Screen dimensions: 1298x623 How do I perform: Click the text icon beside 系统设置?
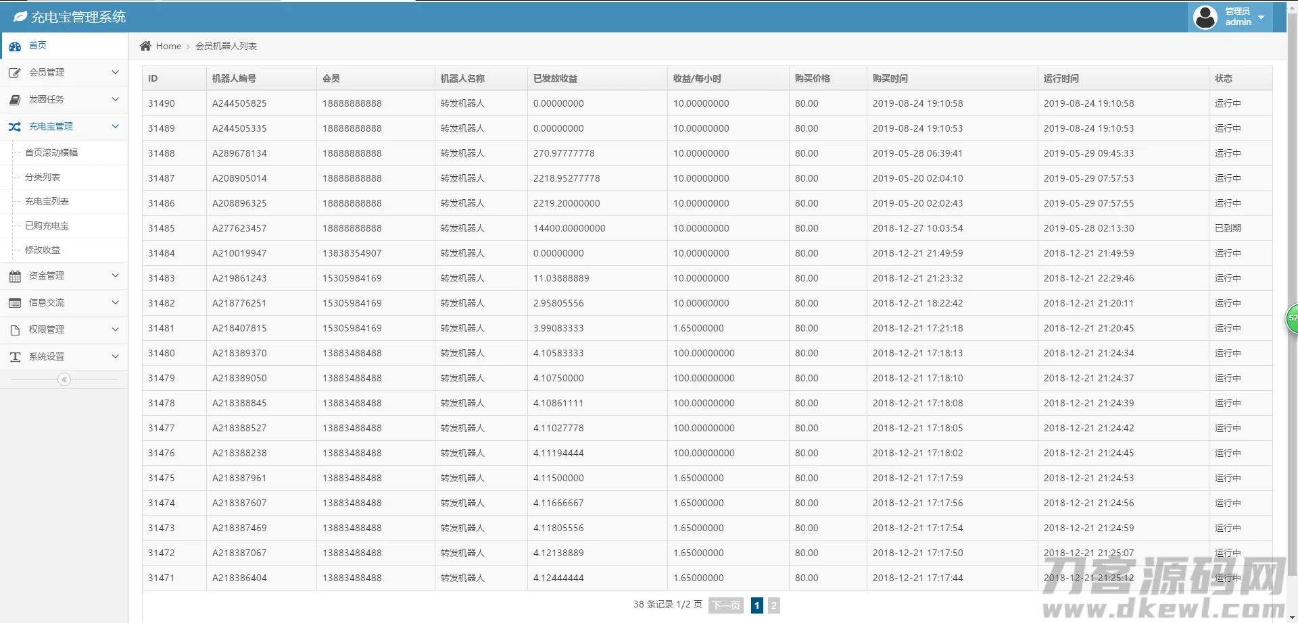point(15,357)
